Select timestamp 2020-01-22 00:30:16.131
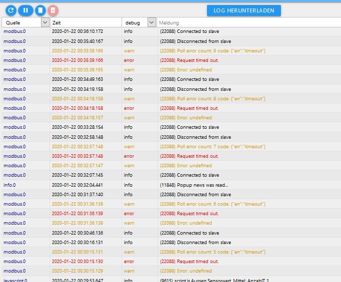341x282 pixels. [77, 243]
